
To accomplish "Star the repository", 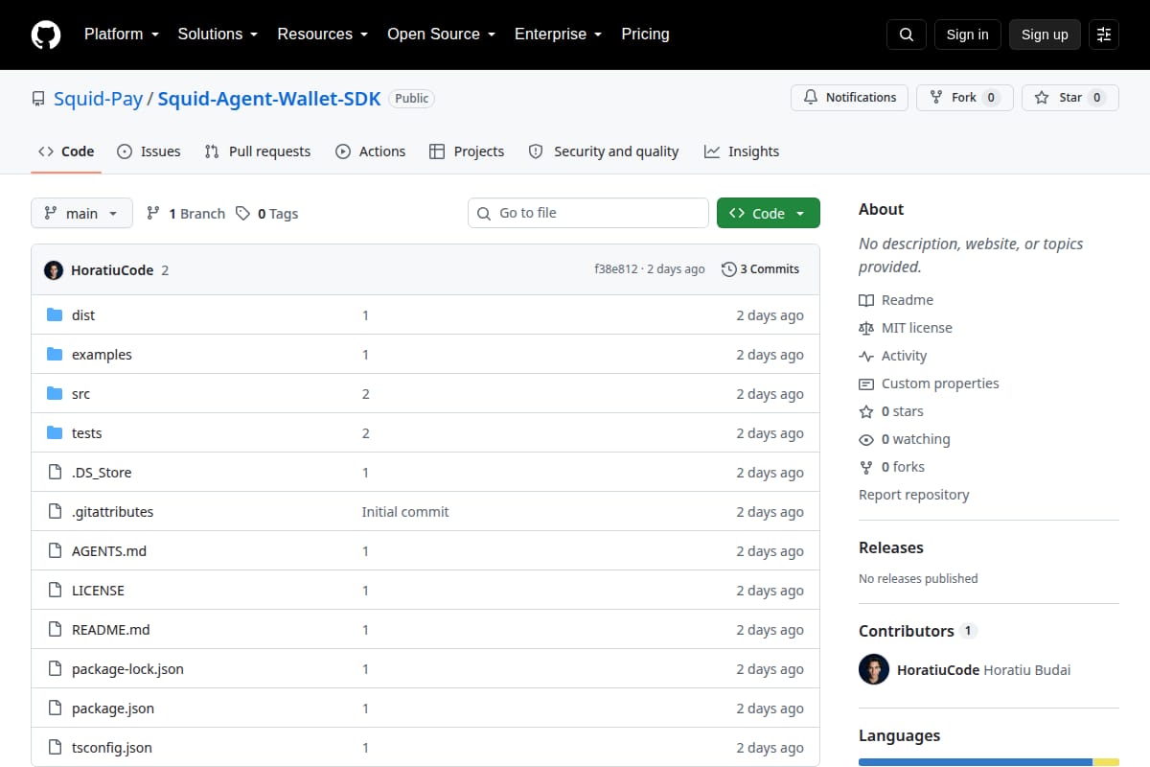I will (1070, 98).
